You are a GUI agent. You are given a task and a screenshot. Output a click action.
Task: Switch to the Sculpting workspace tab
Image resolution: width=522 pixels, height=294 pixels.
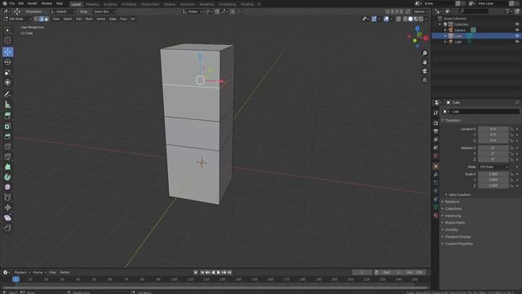[x=110, y=4]
